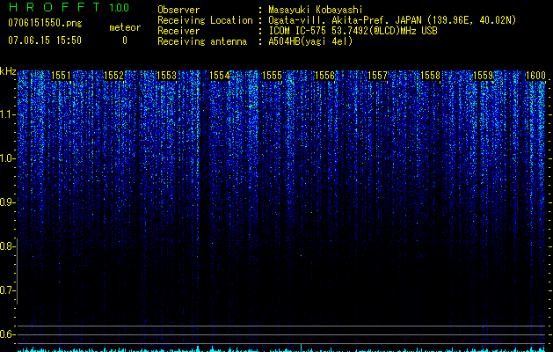Select the ICOM IC-575 receiver text
The width and height of the screenshot is (553, 352).
(x=353, y=31)
